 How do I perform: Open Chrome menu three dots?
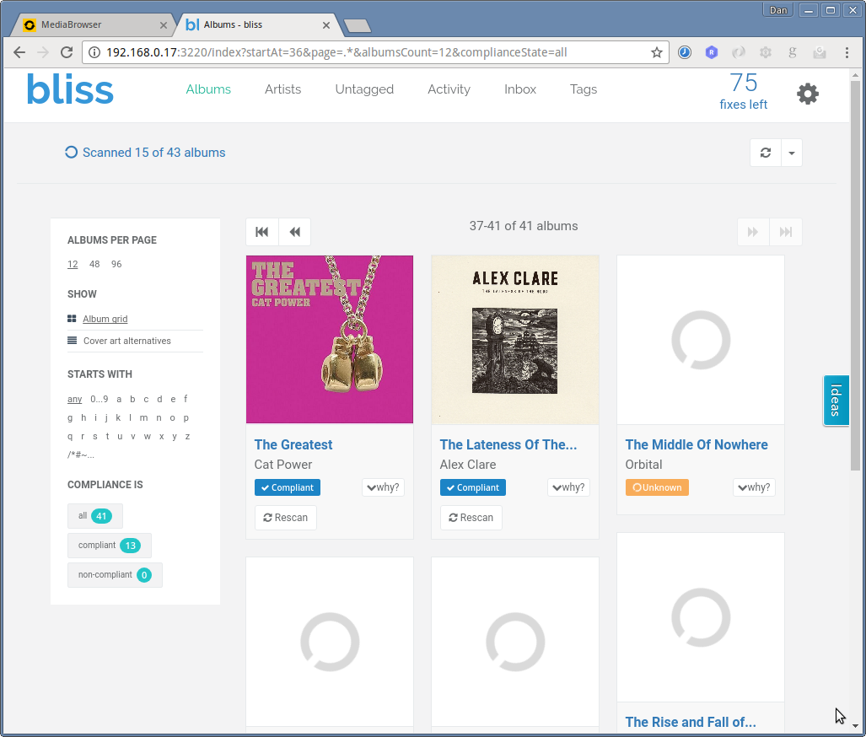point(847,52)
